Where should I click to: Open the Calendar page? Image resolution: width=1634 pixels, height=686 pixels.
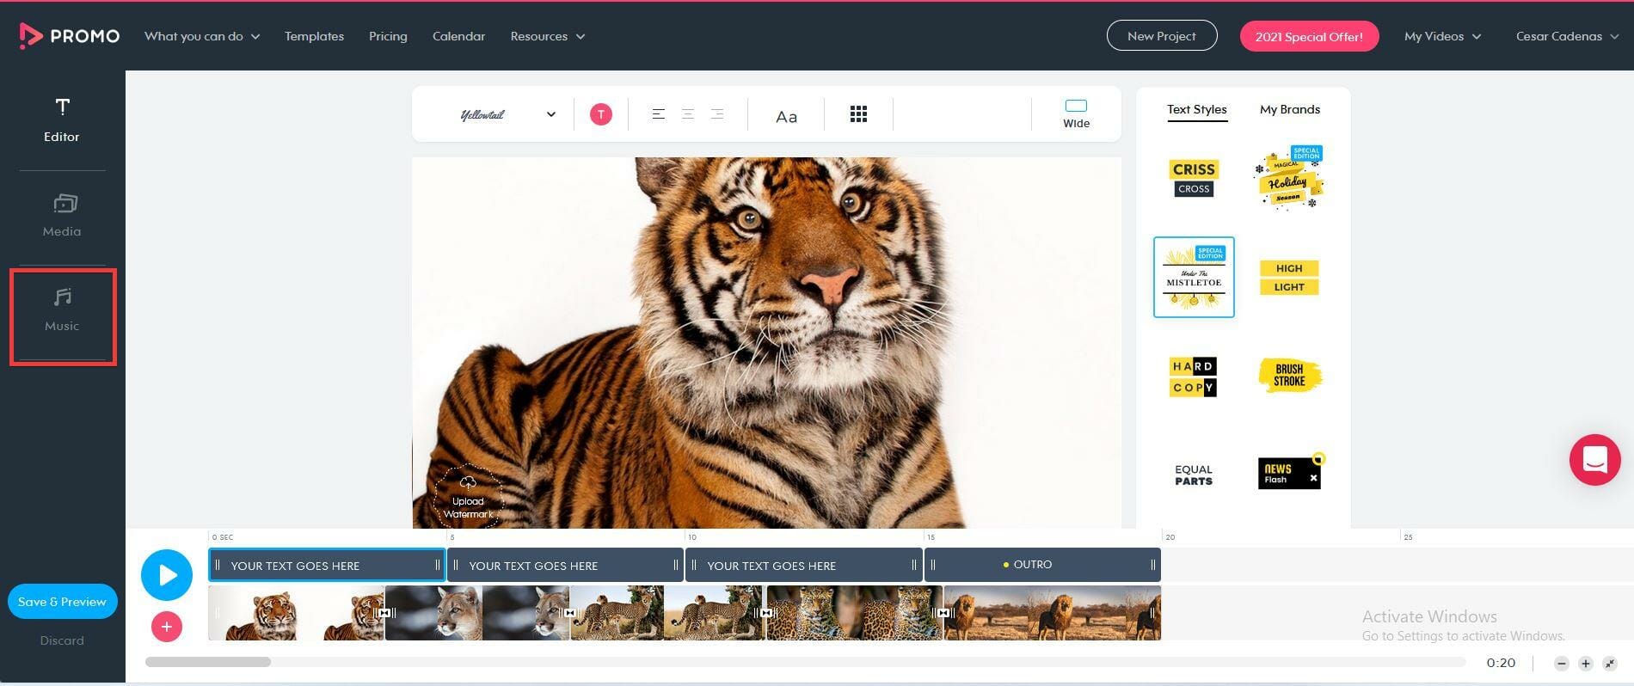(458, 36)
